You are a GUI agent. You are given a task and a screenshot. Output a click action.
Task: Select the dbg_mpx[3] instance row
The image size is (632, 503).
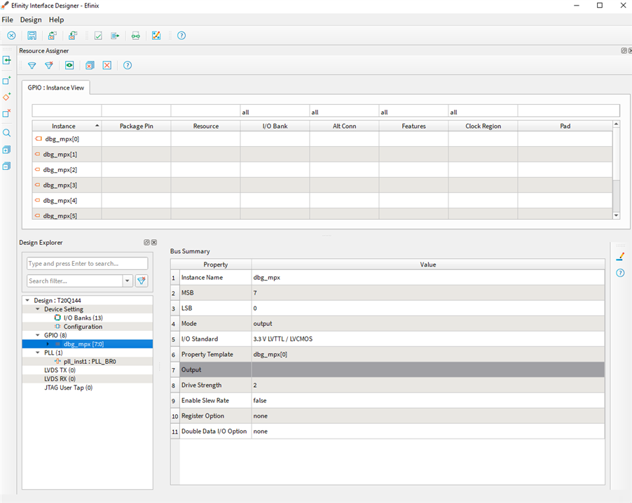(322, 185)
